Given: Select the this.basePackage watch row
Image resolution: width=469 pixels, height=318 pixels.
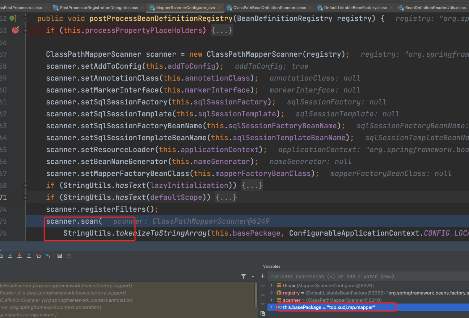Looking at the screenshot, I should click(368, 307).
